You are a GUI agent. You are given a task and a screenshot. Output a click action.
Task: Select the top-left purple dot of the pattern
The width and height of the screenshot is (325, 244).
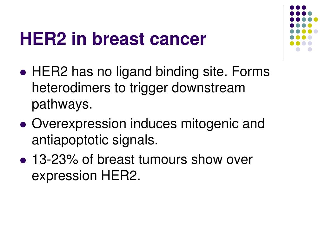(292, 8)
